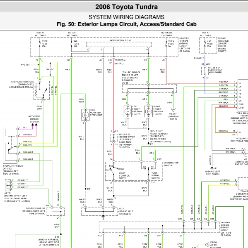Image resolution: width=248 pixels, height=248 pixels.
Task: Click the 'GRY/RED' wire label
Action: coord(28,135)
